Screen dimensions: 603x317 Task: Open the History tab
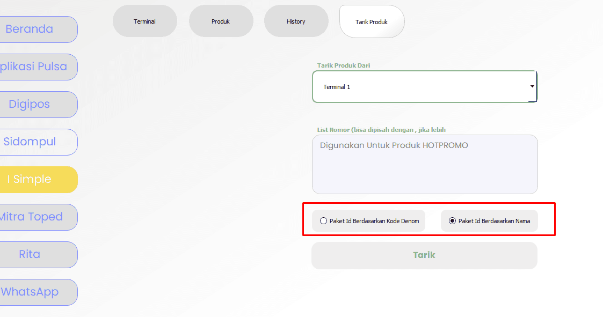296,21
